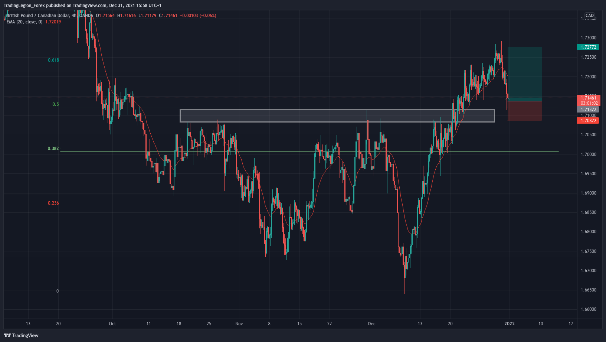Click the 1.72000 price axis label

pos(589,77)
